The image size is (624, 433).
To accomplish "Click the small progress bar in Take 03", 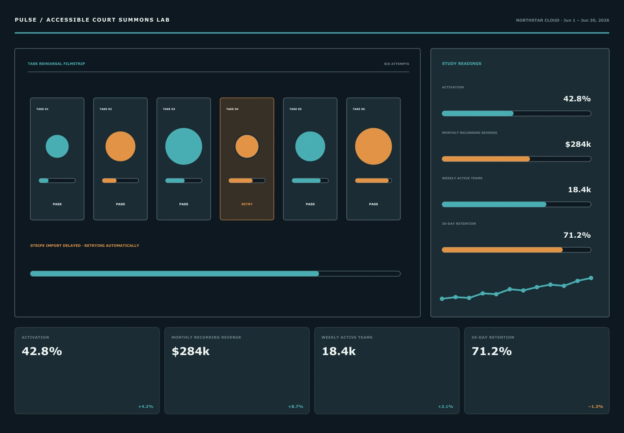I will pyautogui.click(x=184, y=181).
